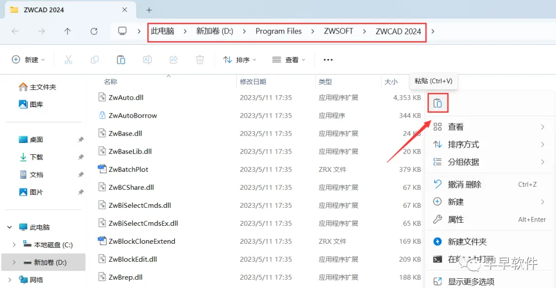Select file ZwAuto.dll
This screenshot has height=288, width=556.
(126, 97)
